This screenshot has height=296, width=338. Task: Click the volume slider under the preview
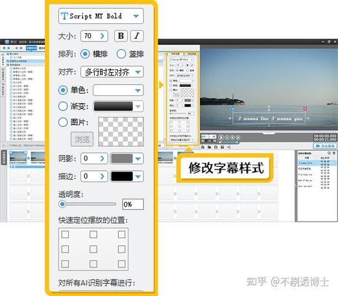(x=230, y=142)
